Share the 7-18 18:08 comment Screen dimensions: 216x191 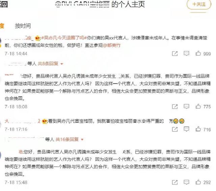[175, 106]
